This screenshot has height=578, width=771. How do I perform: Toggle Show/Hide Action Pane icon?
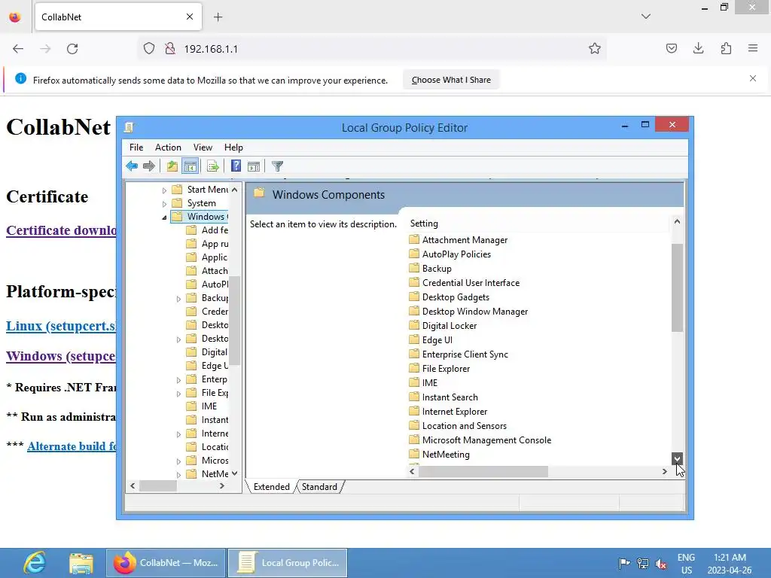pos(254,166)
